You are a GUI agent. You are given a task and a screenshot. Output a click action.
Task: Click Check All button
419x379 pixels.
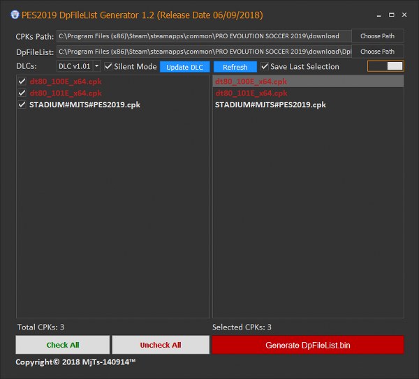click(x=63, y=345)
